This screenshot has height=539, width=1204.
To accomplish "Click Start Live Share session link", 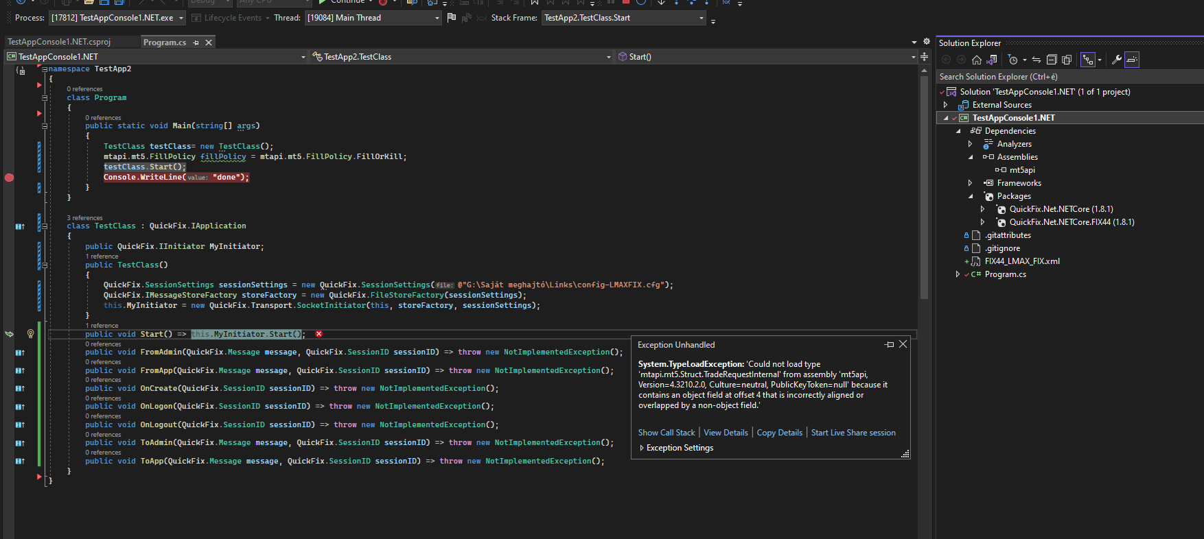I will [x=853, y=433].
